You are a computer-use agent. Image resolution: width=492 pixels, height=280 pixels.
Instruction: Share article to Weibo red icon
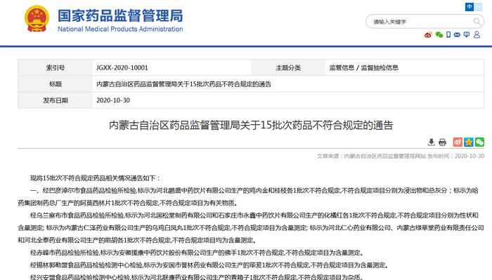pyautogui.click(x=458, y=142)
